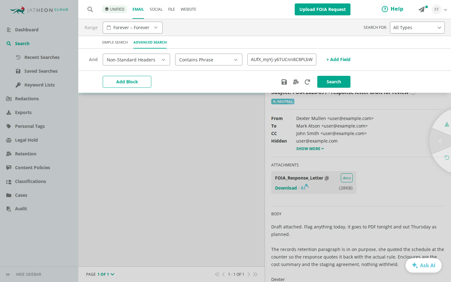The image size is (451, 282).
Task: Switch to the File tab
Action: (172, 9)
